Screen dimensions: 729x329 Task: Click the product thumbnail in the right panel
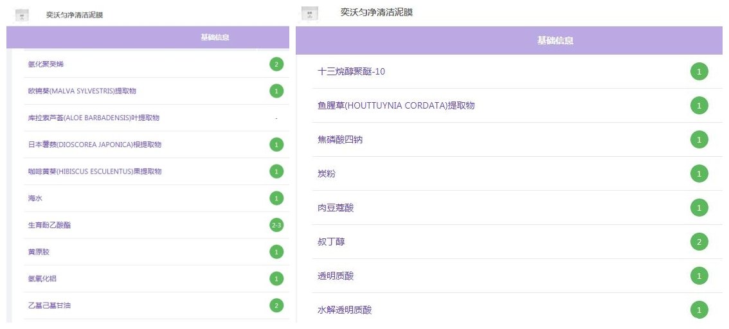coord(310,12)
